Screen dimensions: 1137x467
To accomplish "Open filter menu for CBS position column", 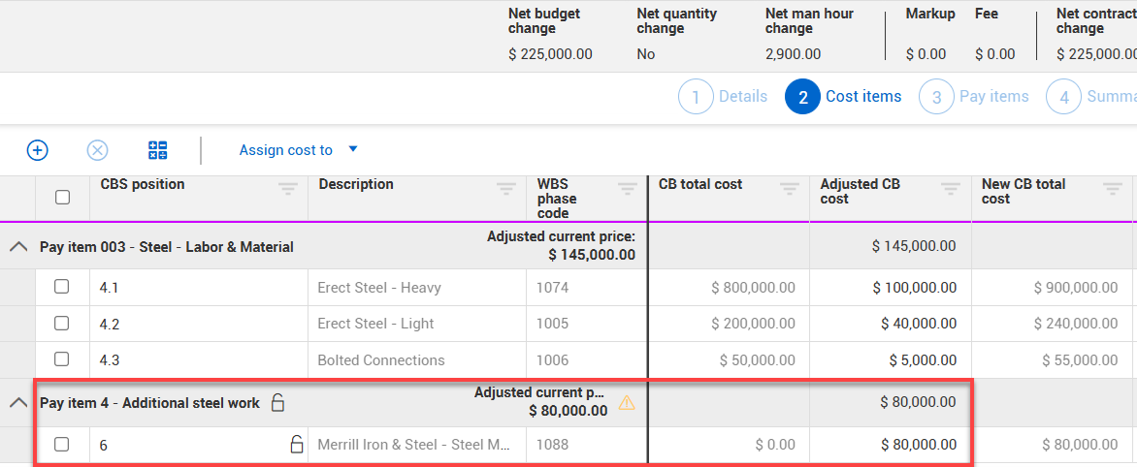I will (288, 189).
